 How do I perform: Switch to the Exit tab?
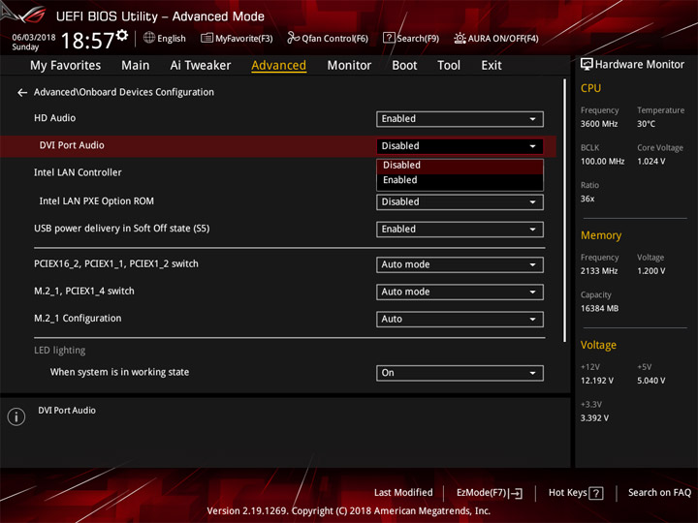point(492,66)
